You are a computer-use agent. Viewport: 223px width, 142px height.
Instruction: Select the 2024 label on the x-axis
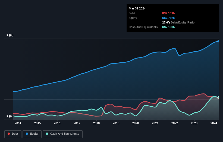tap(214, 123)
